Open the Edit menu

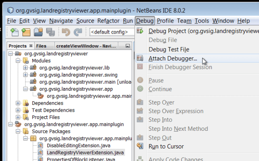click(x=24, y=21)
